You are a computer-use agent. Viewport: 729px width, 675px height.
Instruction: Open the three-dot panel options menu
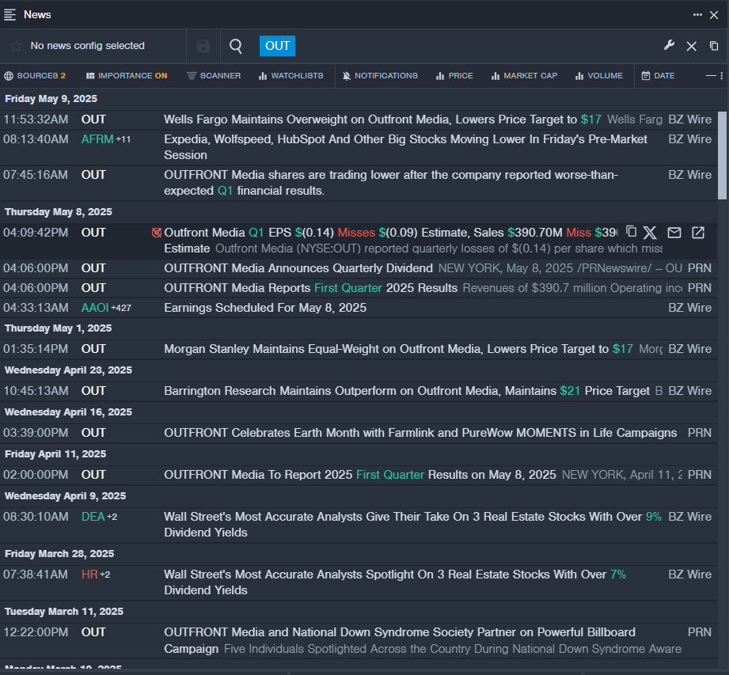click(697, 15)
